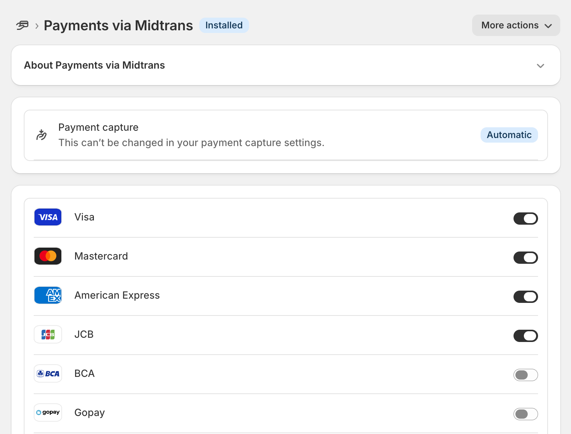The width and height of the screenshot is (571, 434).
Task: Turn on the Gopay toggle
Action: pos(525,414)
